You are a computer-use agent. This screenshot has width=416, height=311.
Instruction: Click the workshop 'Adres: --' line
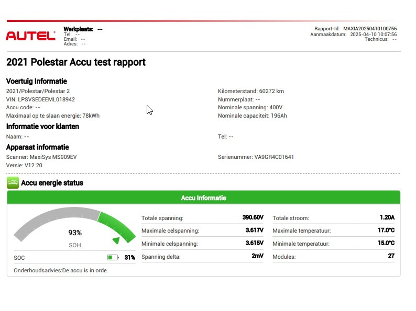click(74, 44)
